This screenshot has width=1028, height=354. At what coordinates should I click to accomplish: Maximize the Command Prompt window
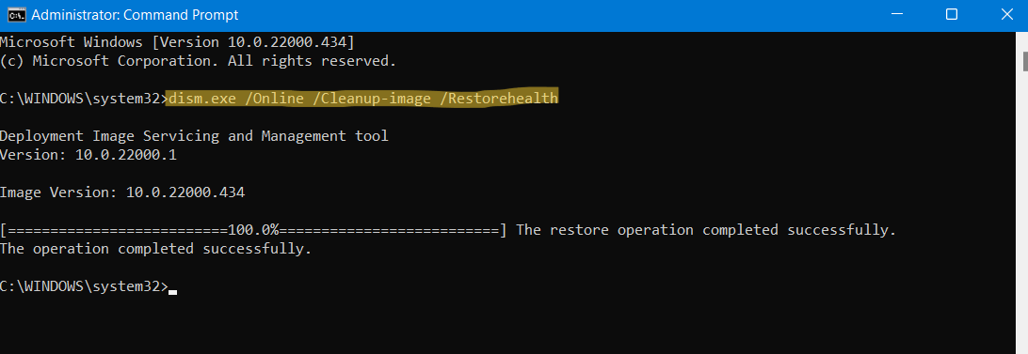pyautogui.click(x=952, y=15)
